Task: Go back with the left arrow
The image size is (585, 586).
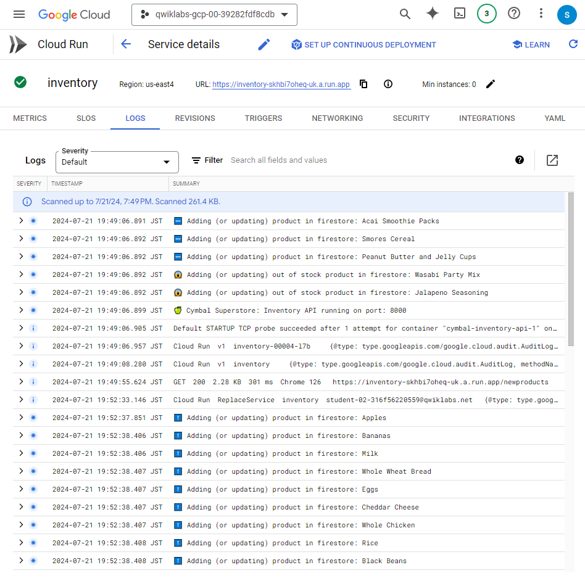Action: (x=126, y=44)
